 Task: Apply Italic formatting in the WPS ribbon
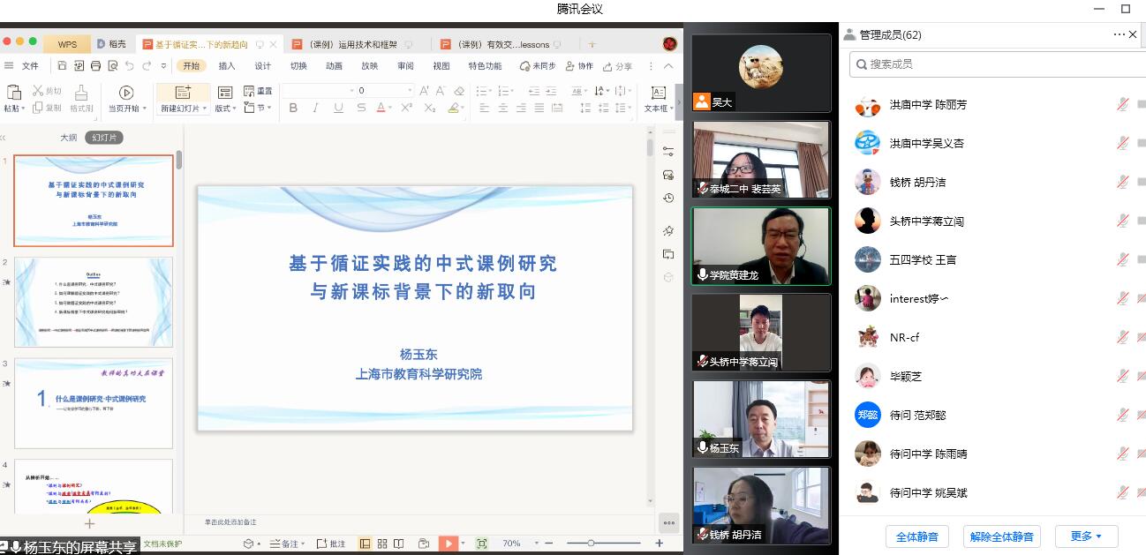316,108
